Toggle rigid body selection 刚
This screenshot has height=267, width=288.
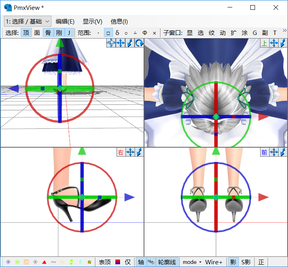click(59, 33)
